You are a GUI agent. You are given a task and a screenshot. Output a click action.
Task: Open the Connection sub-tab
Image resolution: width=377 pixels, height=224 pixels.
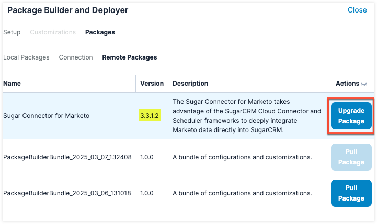coord(76,57)
